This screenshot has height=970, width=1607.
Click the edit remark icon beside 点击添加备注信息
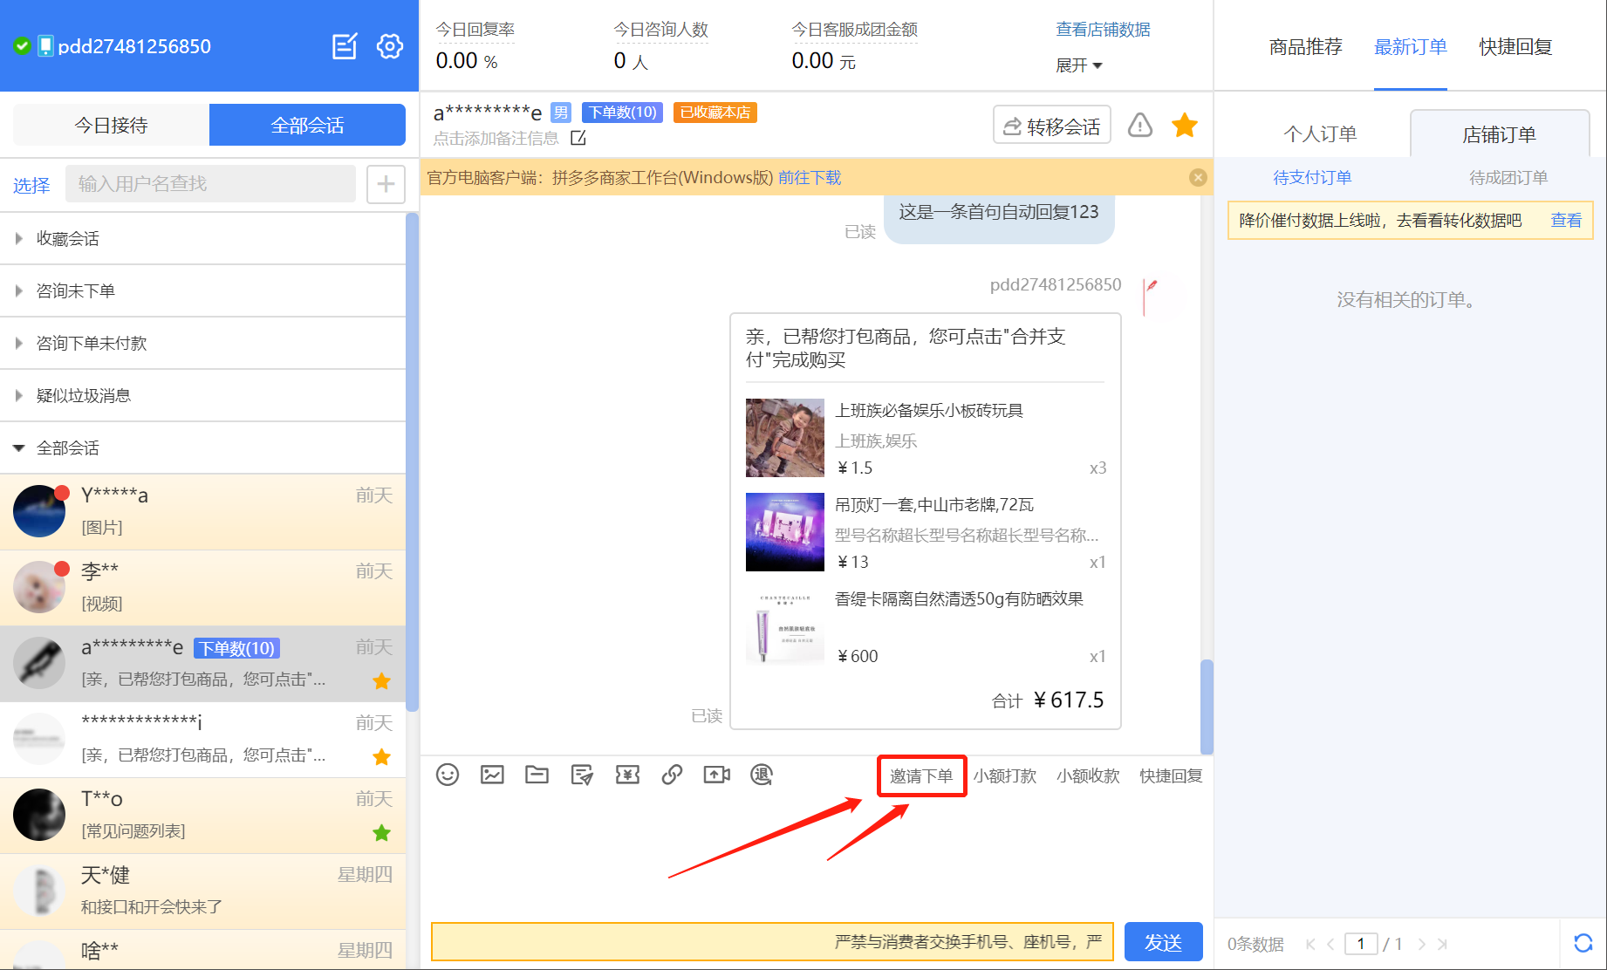pos(578,138)
